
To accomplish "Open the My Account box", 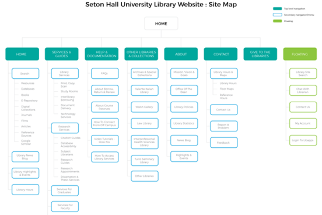I will coord(303,123).
